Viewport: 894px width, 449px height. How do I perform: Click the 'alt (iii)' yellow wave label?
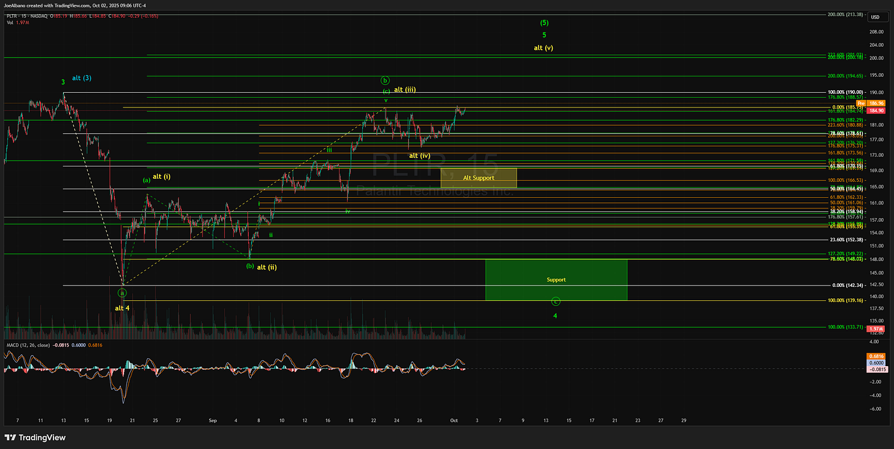pyautogui.click(x=405, y=90)
